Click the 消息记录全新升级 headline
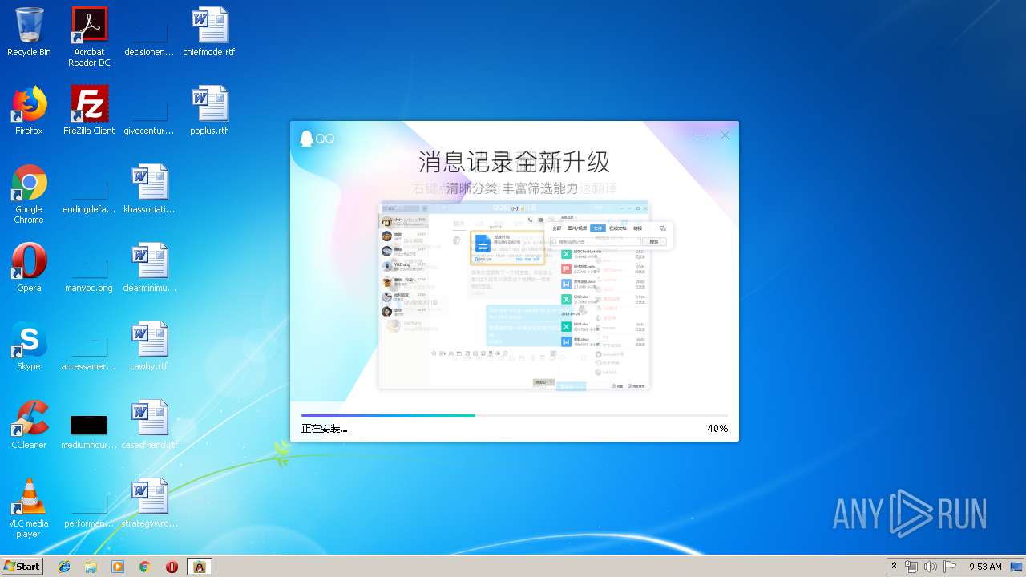This screenshot has height=577, width=1026. [514, 162]
